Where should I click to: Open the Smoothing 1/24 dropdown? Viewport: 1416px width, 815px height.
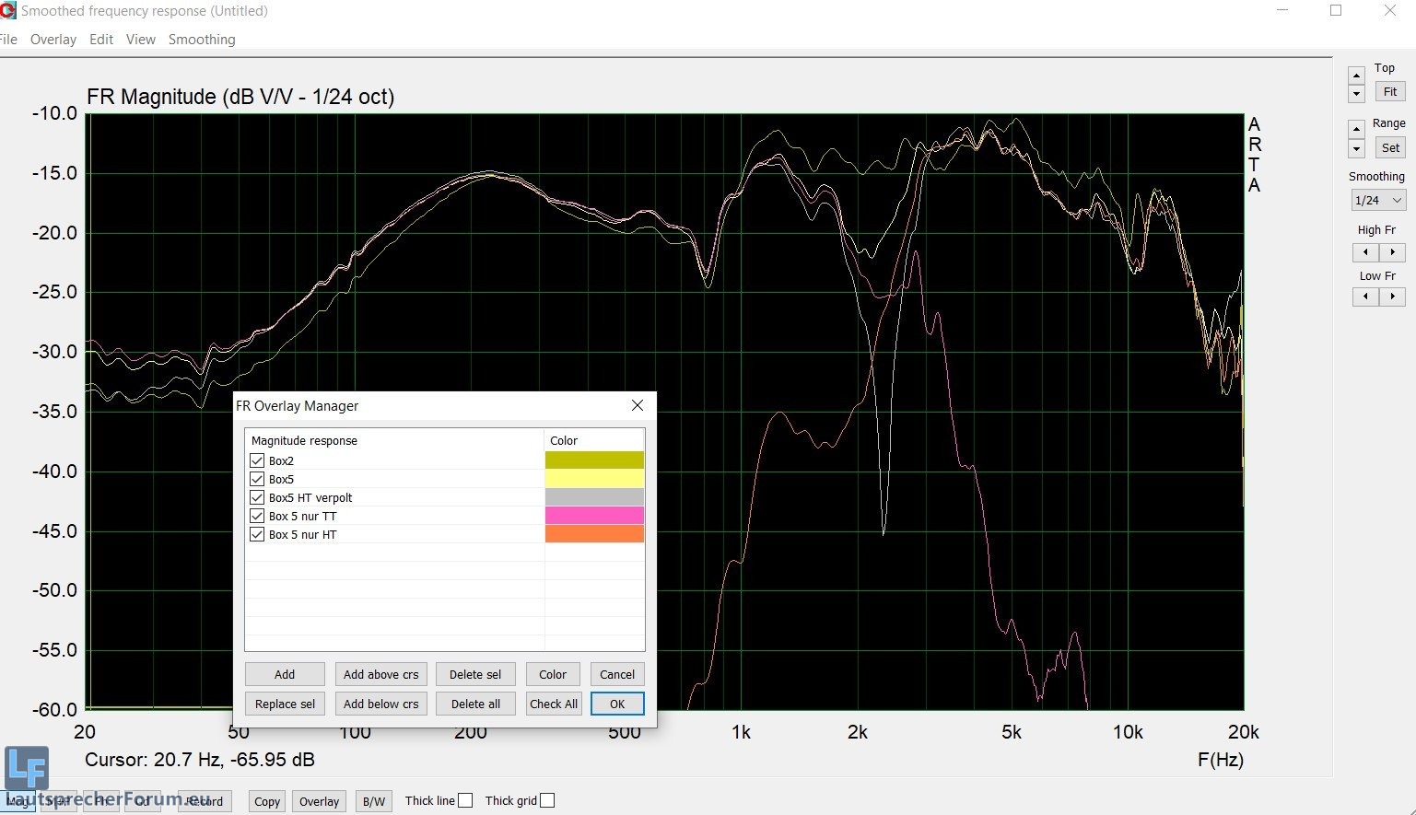coord(1377,200)
